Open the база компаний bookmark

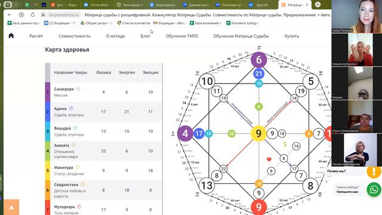coord(206,23)
